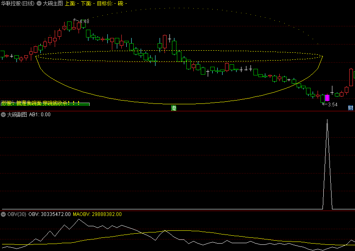Click the blue 财 marker icon
355x251 pixels.
coord(350,108)
